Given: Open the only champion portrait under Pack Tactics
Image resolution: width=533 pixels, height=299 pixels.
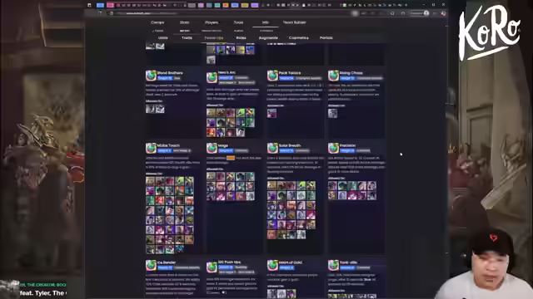Looking at the screenshot, I should [272, 113].
